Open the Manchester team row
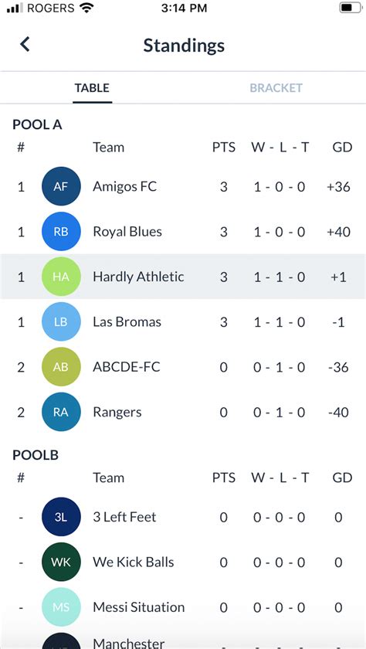This screenshot has width=366, height=649. (183, 639)
